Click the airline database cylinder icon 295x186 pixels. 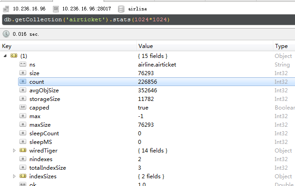point(121,9)
